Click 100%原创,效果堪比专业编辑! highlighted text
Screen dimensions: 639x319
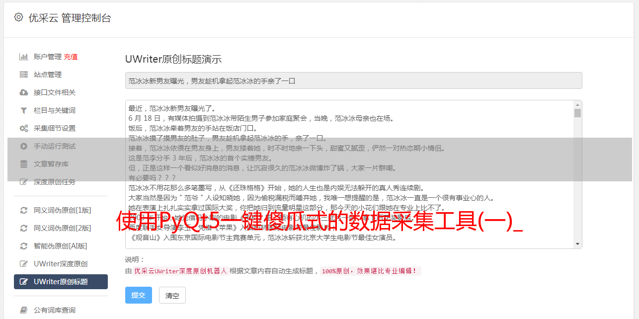[x=370, y=271]
